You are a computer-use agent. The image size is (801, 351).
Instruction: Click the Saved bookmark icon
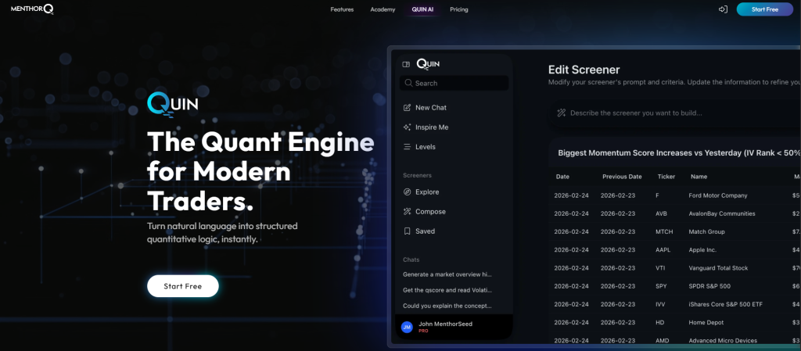click(x=407, y=231)
